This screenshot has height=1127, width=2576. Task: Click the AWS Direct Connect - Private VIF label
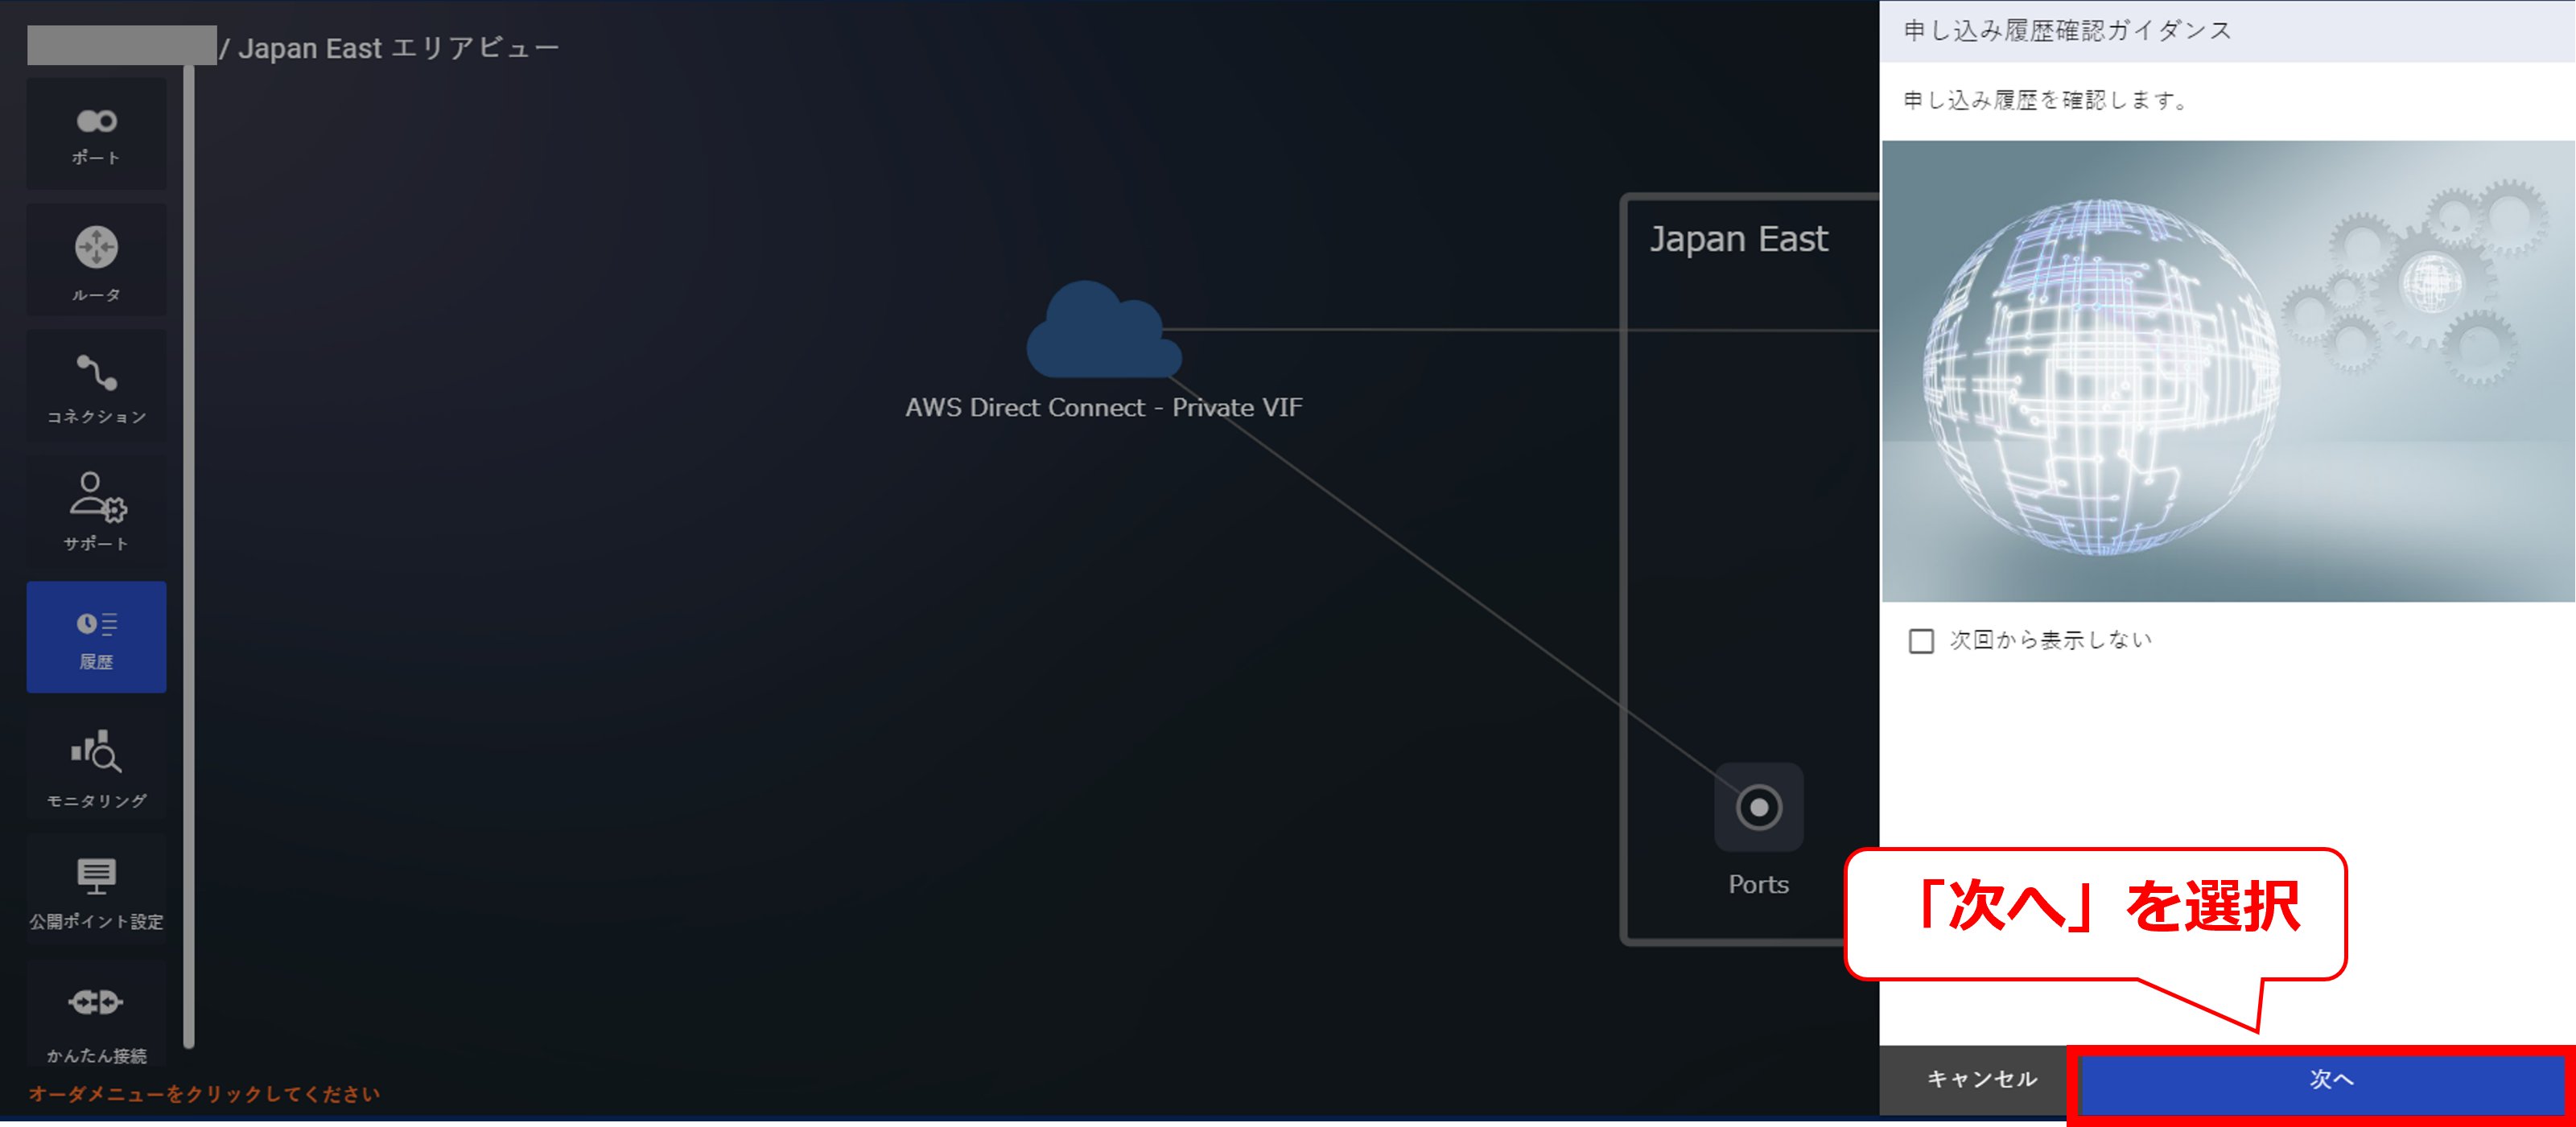[x=1103, y=407]
